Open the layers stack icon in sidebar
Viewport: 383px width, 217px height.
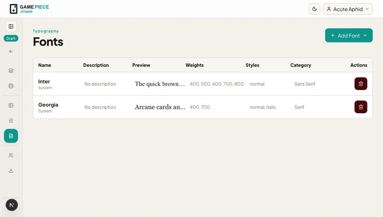pos(11,70)
